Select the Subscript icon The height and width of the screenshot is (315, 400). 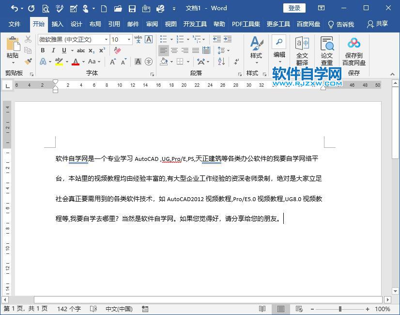(x=92, y=50)
